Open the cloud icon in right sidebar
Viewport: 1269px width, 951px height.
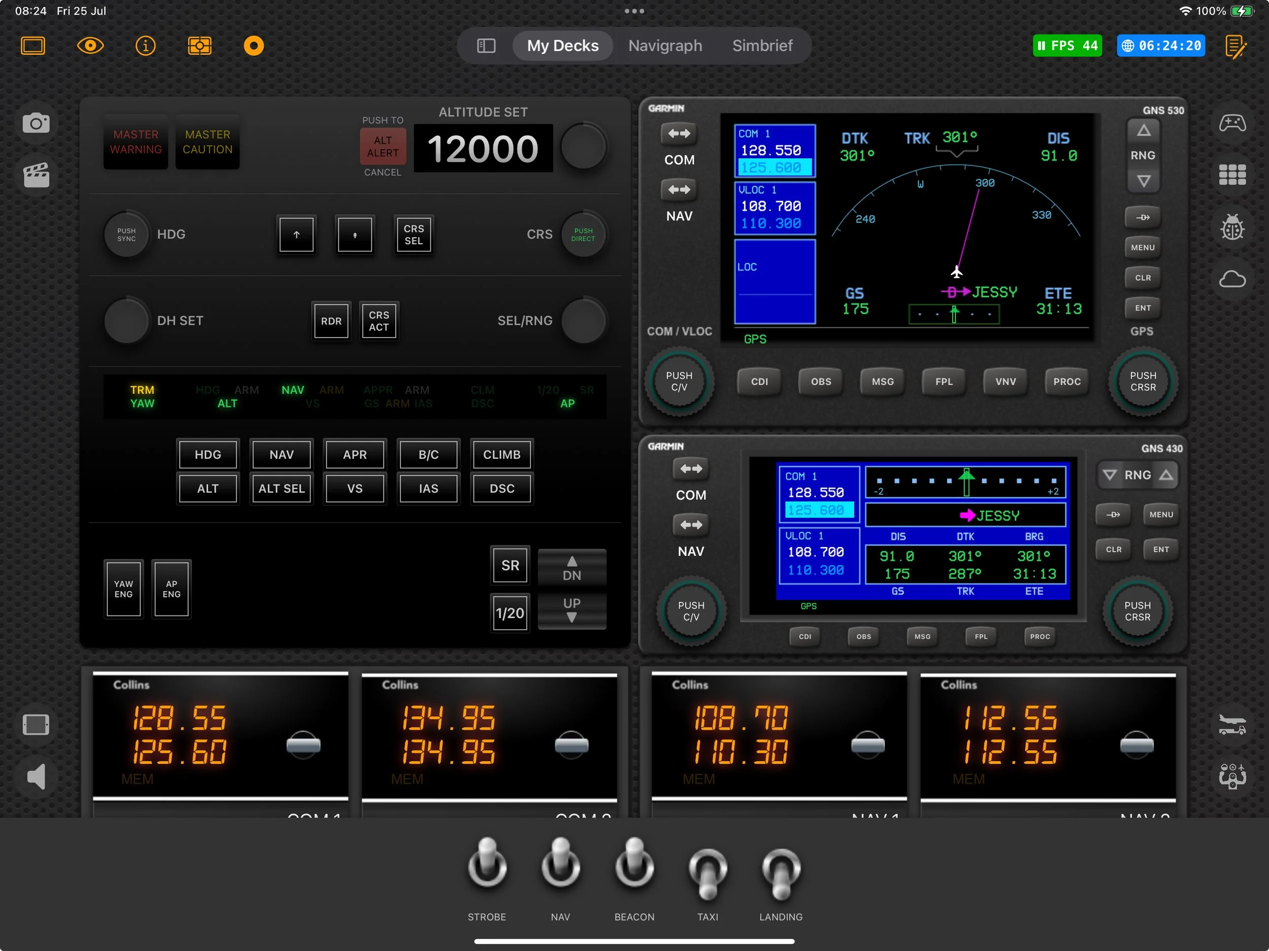click(1232, 279)
